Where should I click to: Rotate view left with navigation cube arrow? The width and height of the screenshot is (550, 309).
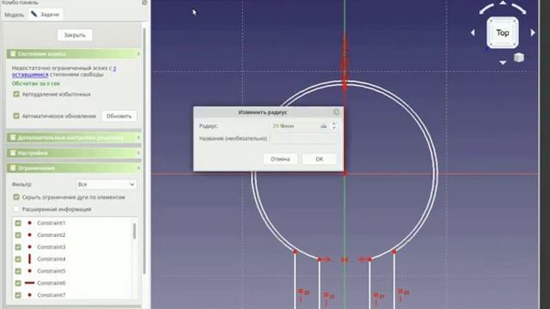473,33
